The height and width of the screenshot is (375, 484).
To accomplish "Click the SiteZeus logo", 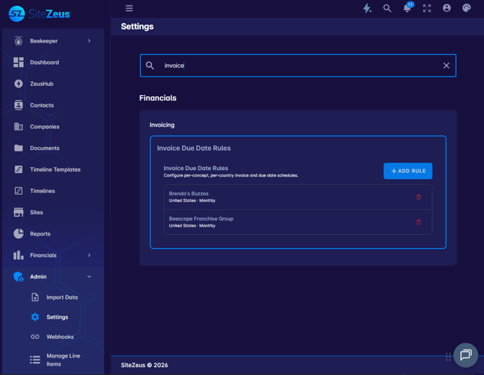I will click(40, 14).
